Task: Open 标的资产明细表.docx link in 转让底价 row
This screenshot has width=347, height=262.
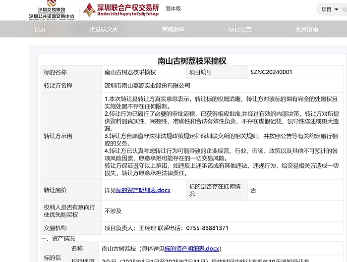Action: (143, 190)
